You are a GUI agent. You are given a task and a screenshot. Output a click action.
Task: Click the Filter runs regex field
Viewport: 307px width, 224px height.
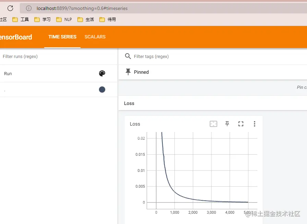58,57
